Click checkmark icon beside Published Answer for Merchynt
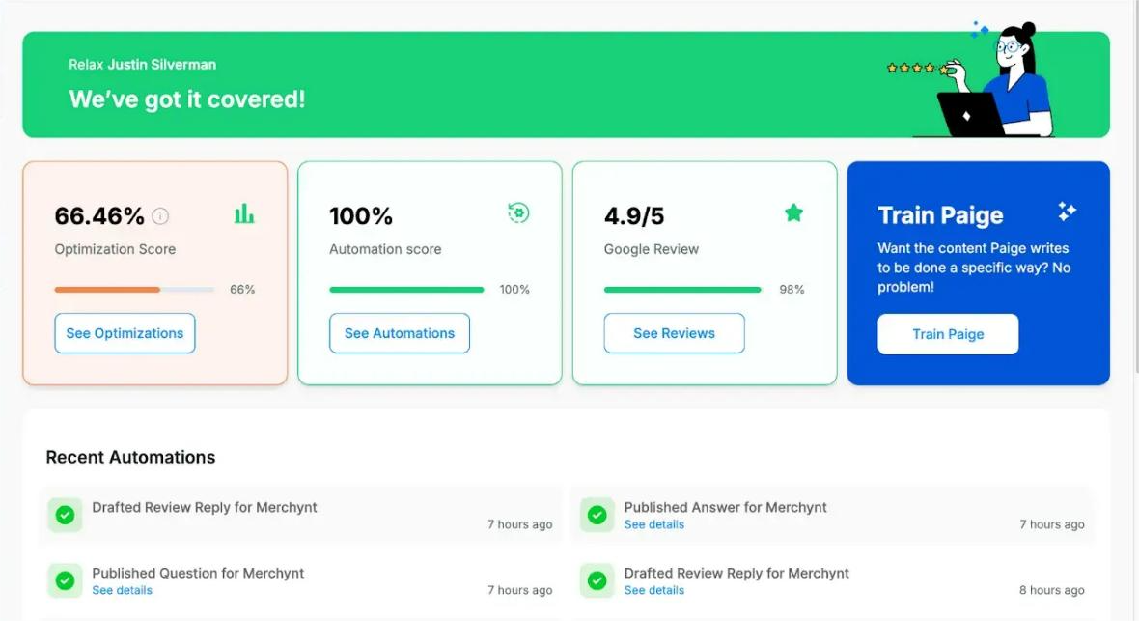The height and width of the screenshot is (621, 1139). coord(597,516)
